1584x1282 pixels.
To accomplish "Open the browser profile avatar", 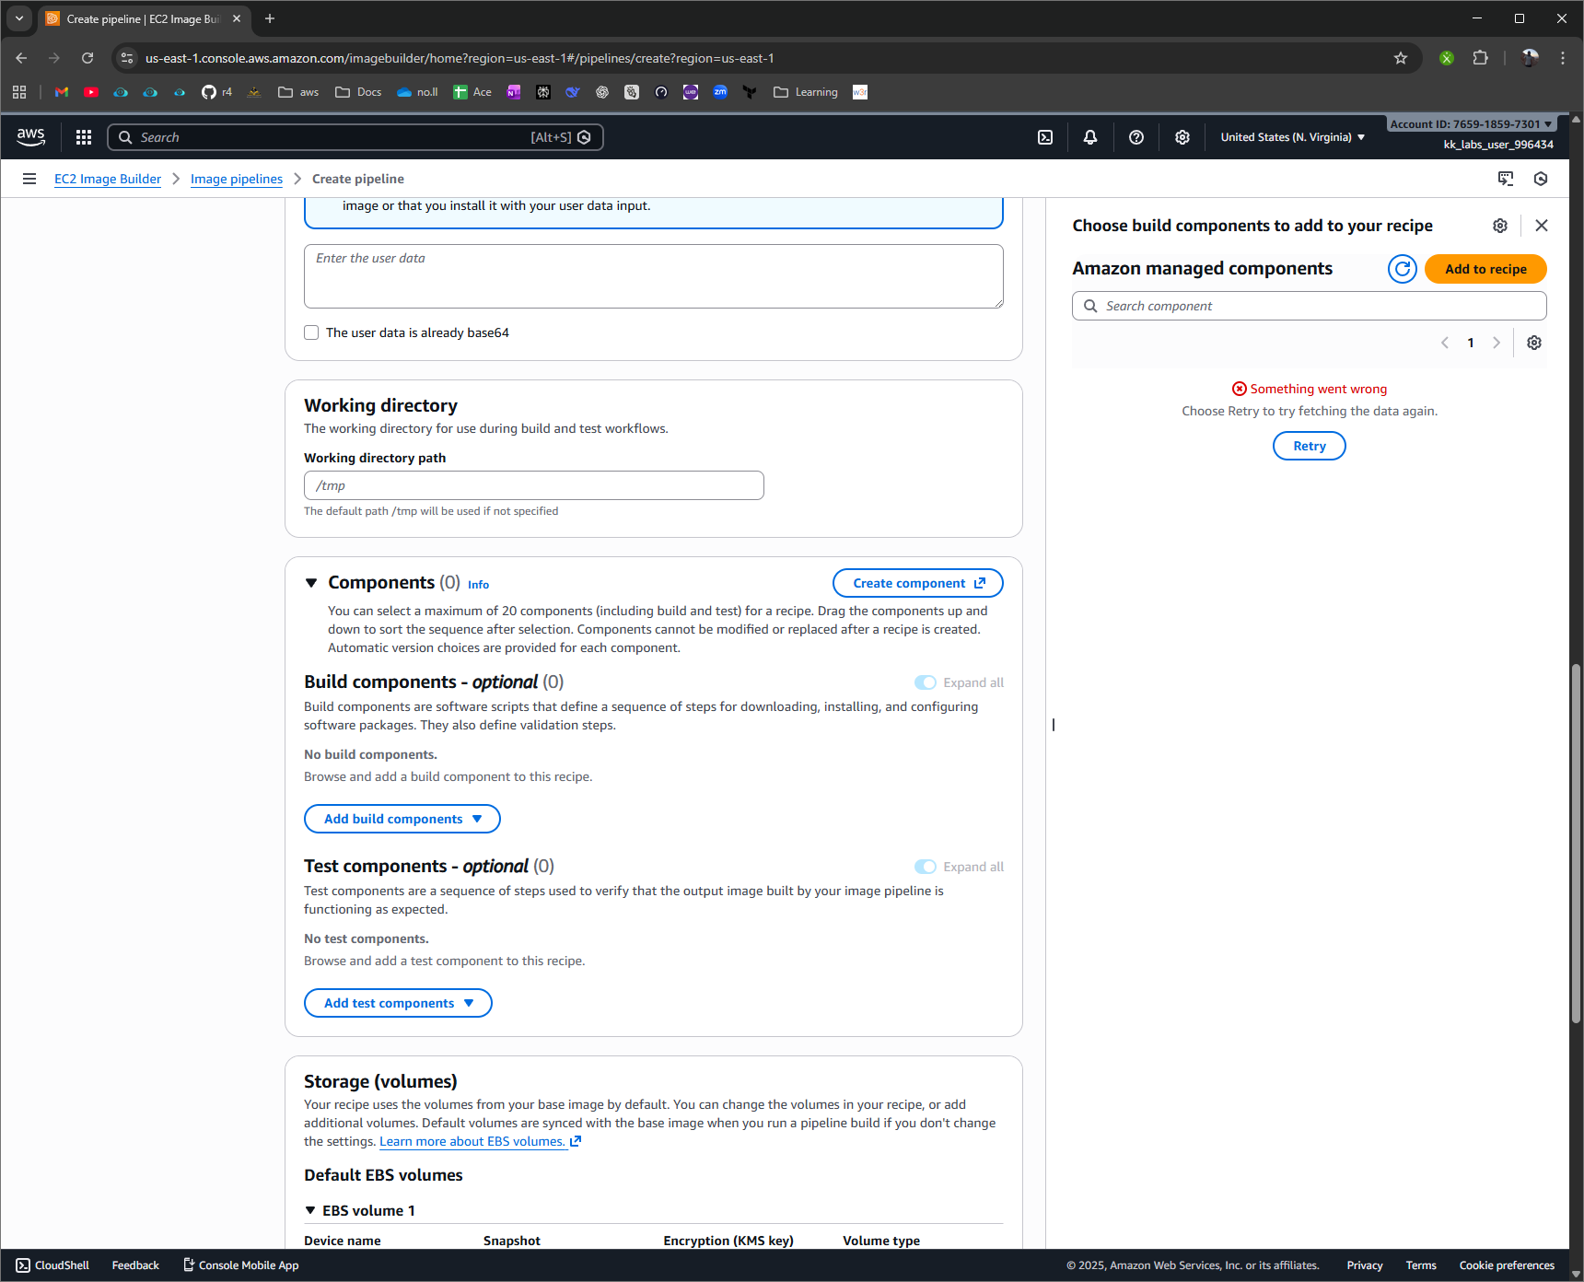I will pos(1530,58).
